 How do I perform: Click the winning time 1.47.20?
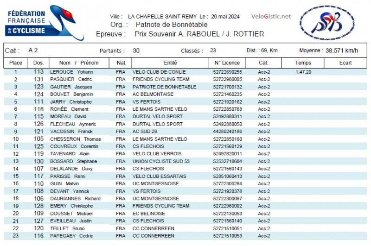click(x=303, y=72)
